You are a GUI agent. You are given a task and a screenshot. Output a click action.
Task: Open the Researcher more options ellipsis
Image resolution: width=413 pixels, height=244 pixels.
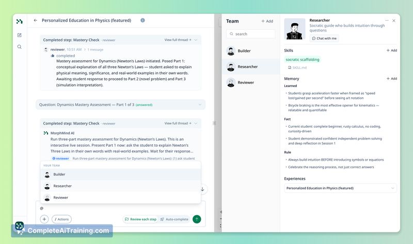(387, 21)
